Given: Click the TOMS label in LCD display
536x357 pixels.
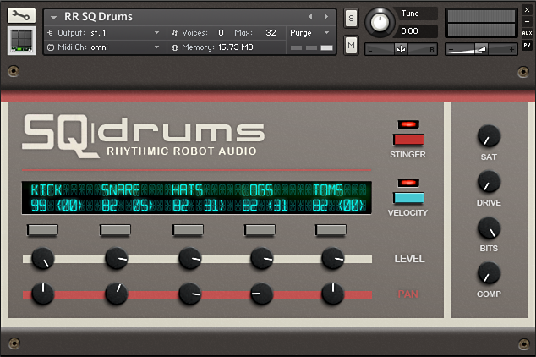Looking at the screenshot, I should pyautogui.click(x=328, y=190).
